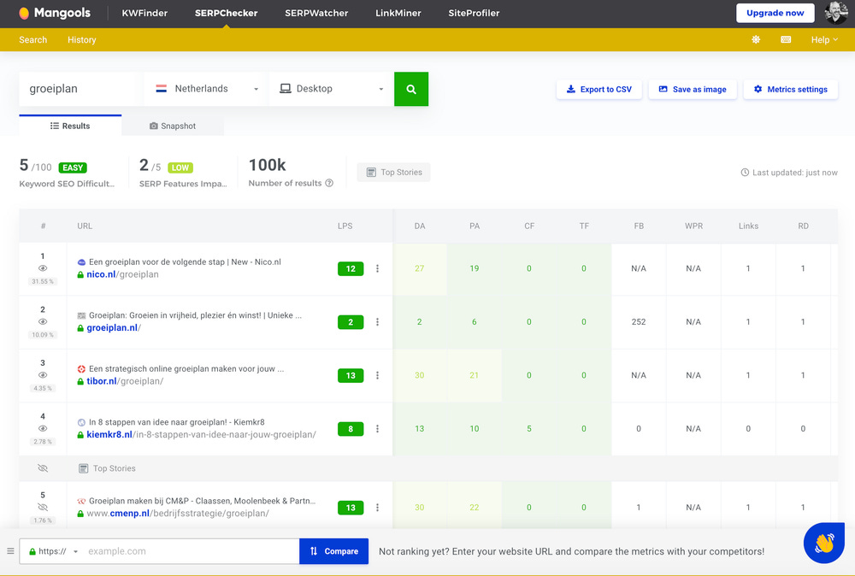Go to the SiteProfiler tool
The width and height of the screenshot is (855, 576).
(x=474, y=13)
